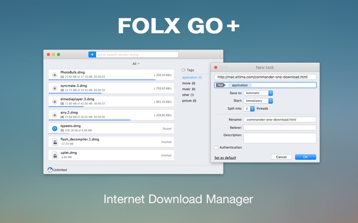Screen dimensions: 358x223
Task: Open the Save to Automatic dropdown
Action: pos(258,93)
